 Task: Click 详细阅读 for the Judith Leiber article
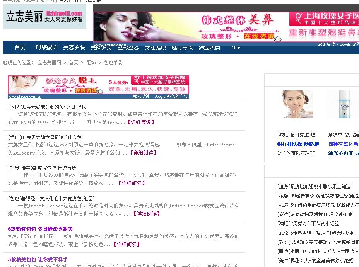point(147,214)
